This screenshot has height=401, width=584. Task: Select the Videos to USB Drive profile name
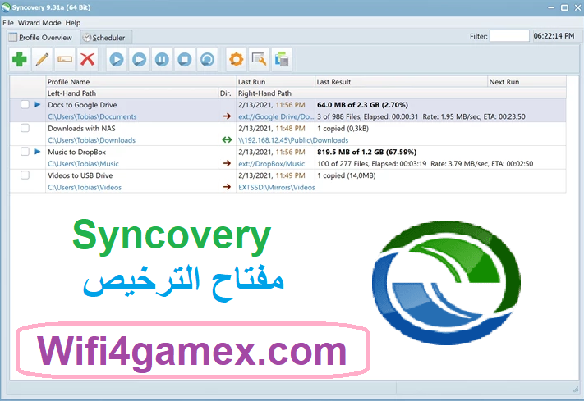pos(80,175)
